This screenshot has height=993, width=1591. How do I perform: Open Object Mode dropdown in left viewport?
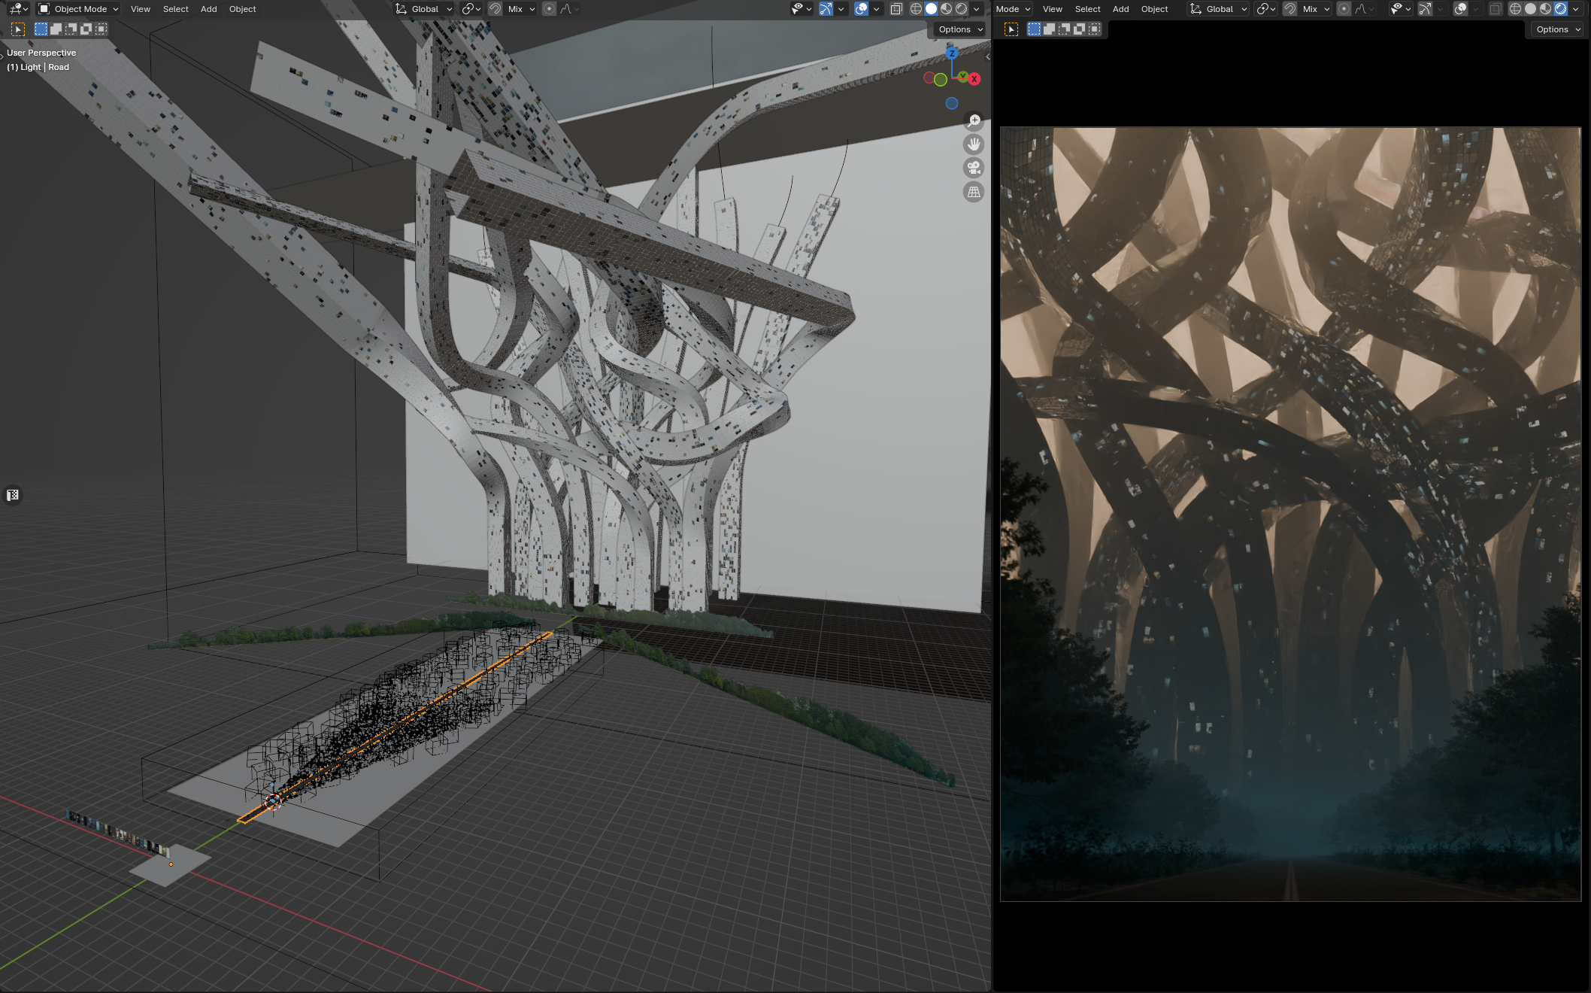[x=79, y=9]
